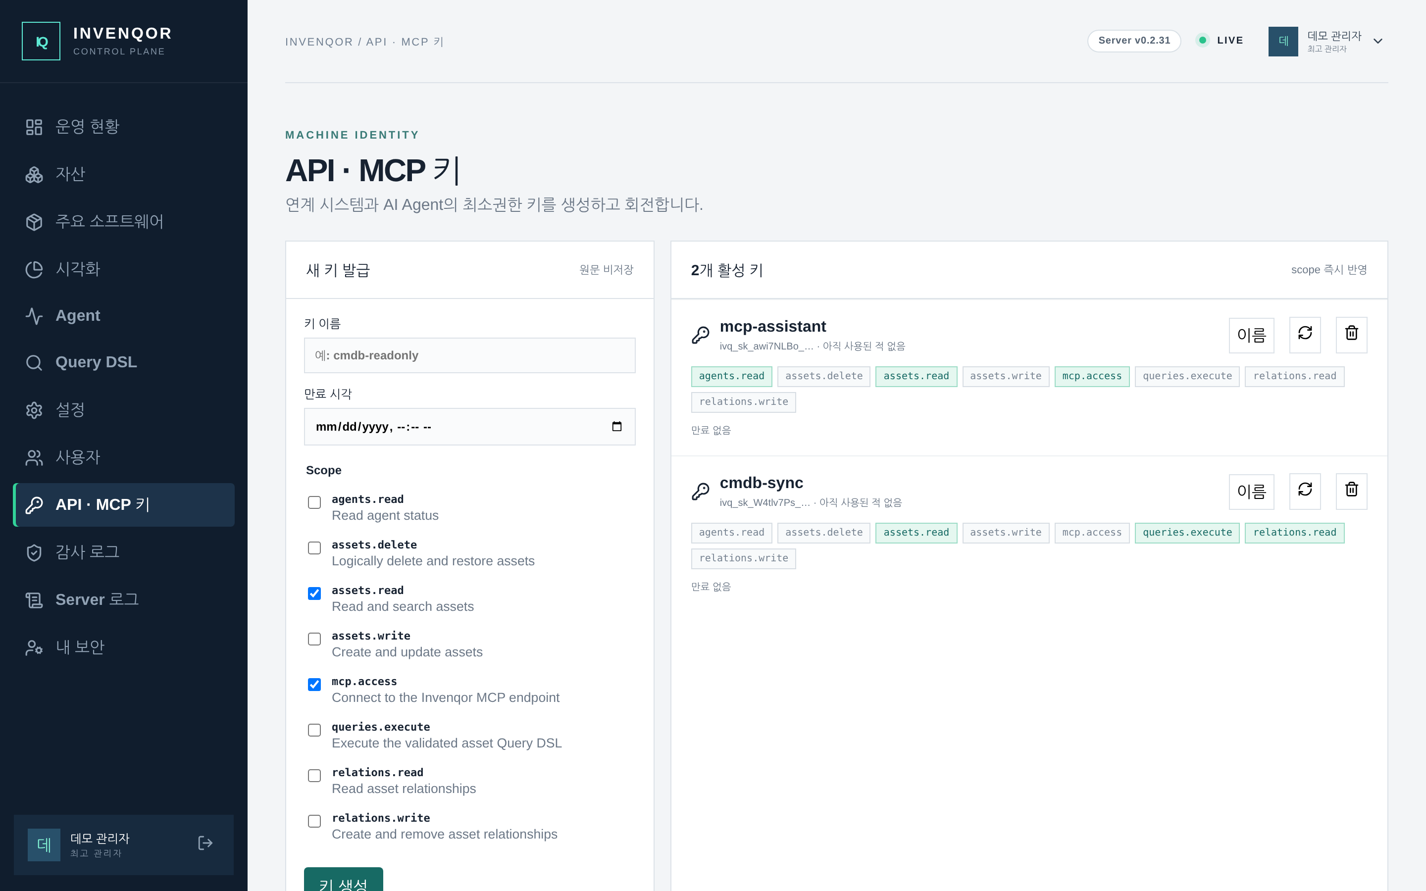Viewport: 1426px width, 891px height.
Task: Toggle mcp.access tag on mcp-assistant
Action: 1092,377
